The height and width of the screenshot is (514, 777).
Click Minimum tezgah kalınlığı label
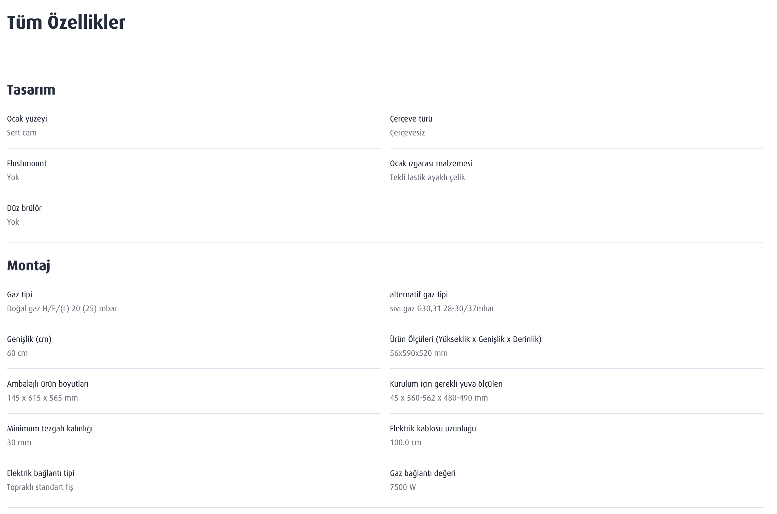pos(50,428)
